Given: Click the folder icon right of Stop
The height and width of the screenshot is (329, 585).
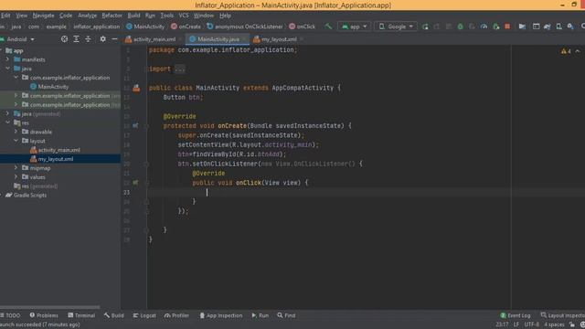Looking at the screenshot, I should click(x=522, y=27).
